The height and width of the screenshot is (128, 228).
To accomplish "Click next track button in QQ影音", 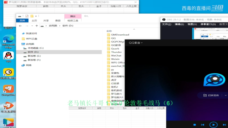I will (224, 125).
